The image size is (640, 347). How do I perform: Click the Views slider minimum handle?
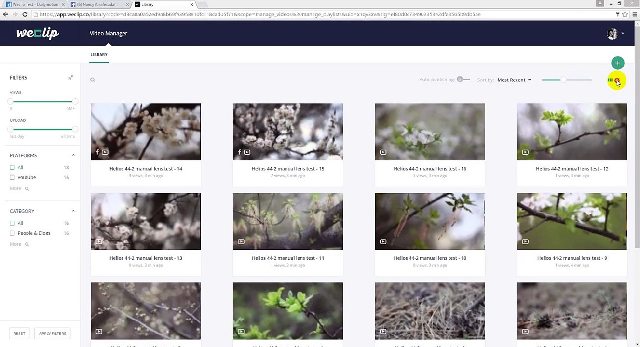click(10, 102)
